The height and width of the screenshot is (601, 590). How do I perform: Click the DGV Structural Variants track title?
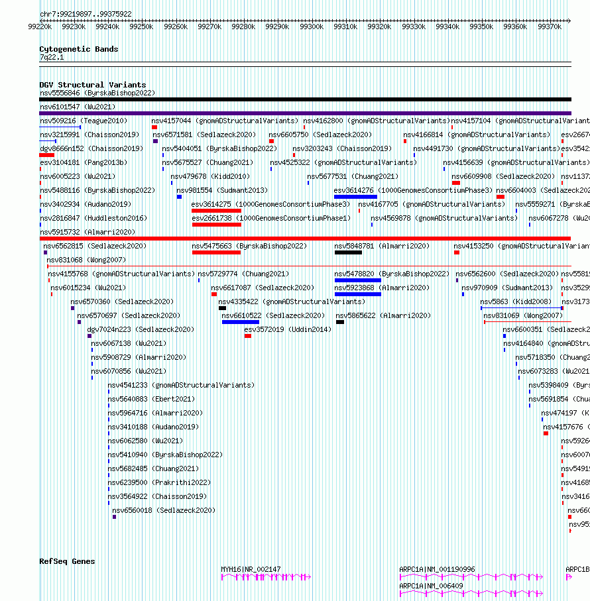click(x=92, y=85)
